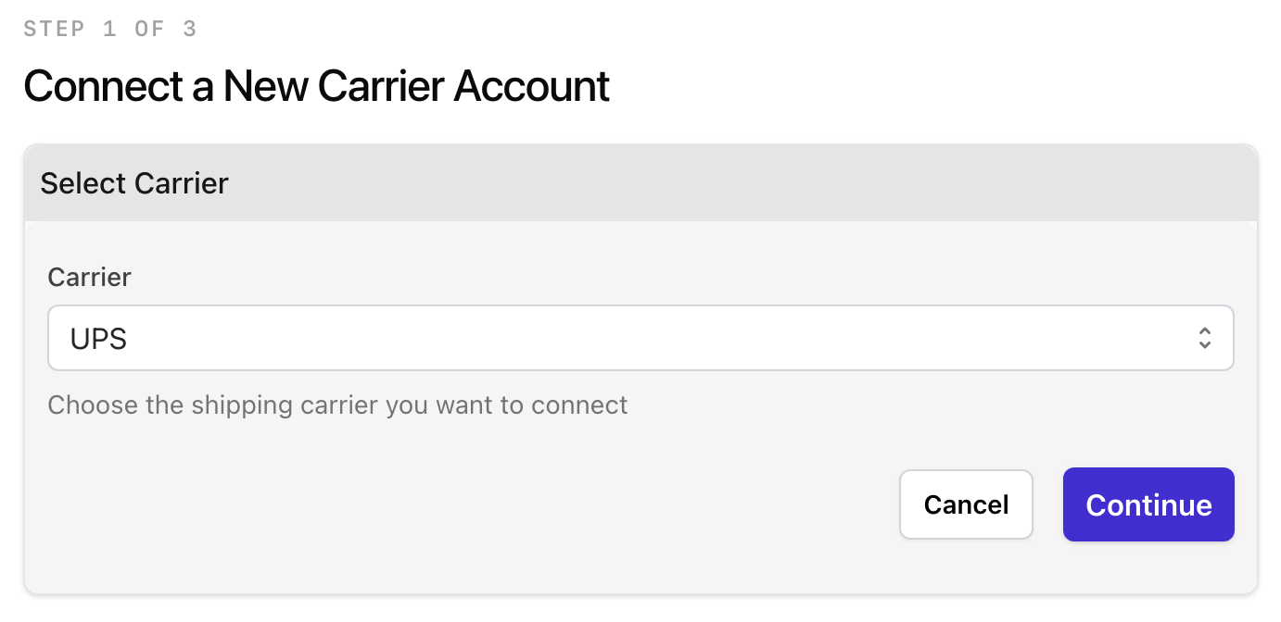Click empty middle area of the Carrier select
Image resolution: width=1281 pixels, height=622 pixels.
pyautogui.click(x=640, y=338)
